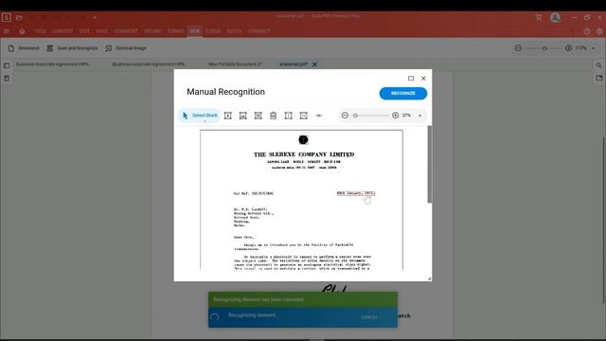Open the COMMENT ribbon tab
606x341 pixels.
coord(126,31)
